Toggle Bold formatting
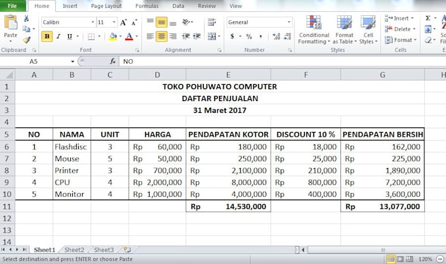 tap(47, 37)
